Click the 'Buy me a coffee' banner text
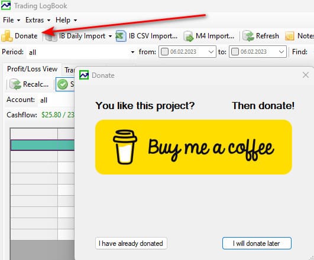 (x=211, y=150)
